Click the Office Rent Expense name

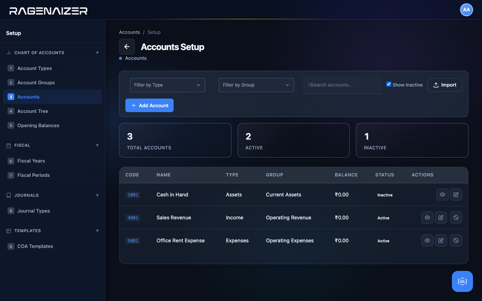point(181,240)
